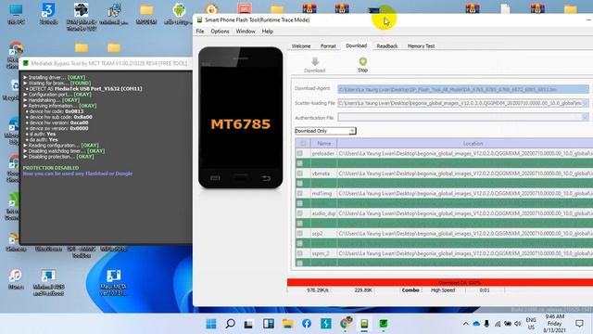593x334 pixels.
Task: Toggle the md1img row checkbox
Action: point(300,194)
